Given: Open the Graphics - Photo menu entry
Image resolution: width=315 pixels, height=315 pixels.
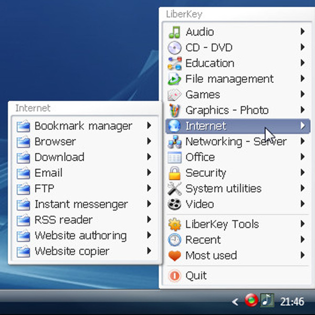Looking at the screenshot, I should [x=238, y=110].
